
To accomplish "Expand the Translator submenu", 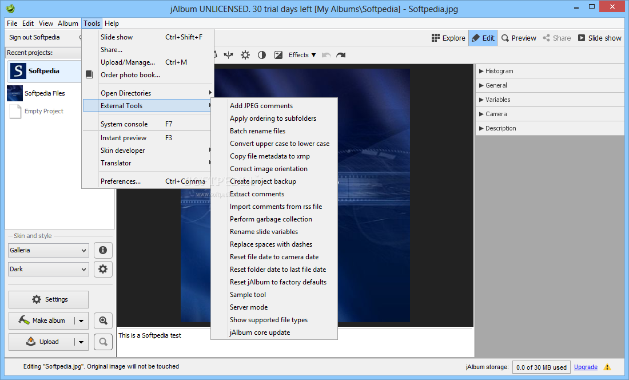I will click(148, 163).
